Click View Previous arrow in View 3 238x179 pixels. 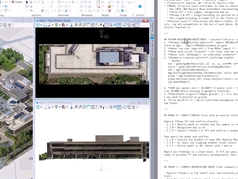(115, 107)
